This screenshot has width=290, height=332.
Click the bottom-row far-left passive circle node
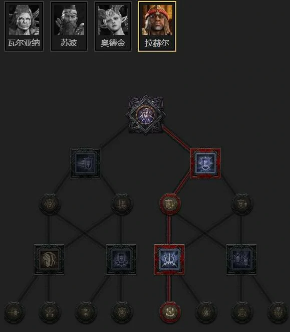pyautogui.click(x=14, y=312)
